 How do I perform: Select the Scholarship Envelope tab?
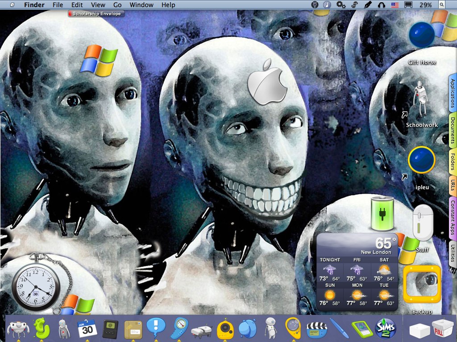(x=96, y=14)
